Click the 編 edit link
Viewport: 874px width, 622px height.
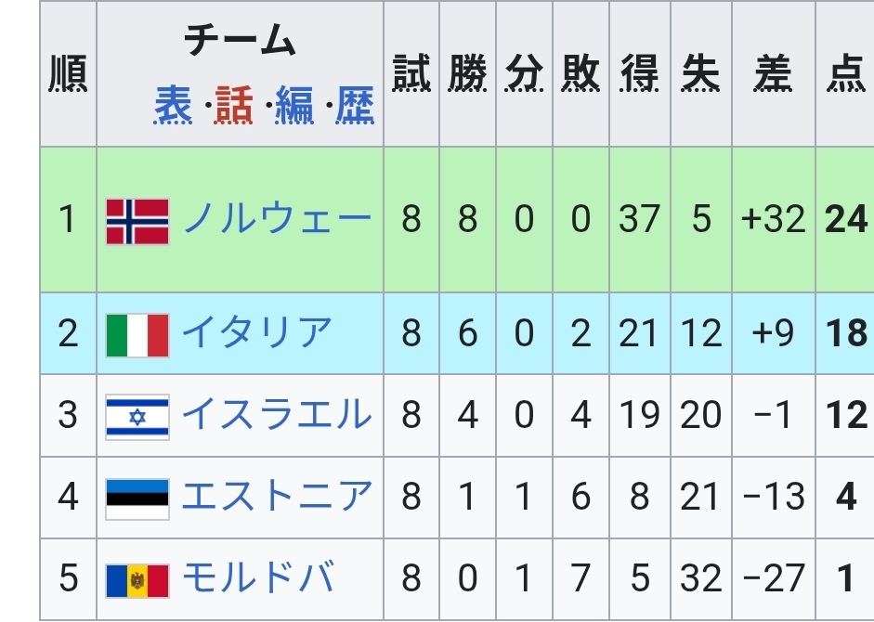click(294, 105)
